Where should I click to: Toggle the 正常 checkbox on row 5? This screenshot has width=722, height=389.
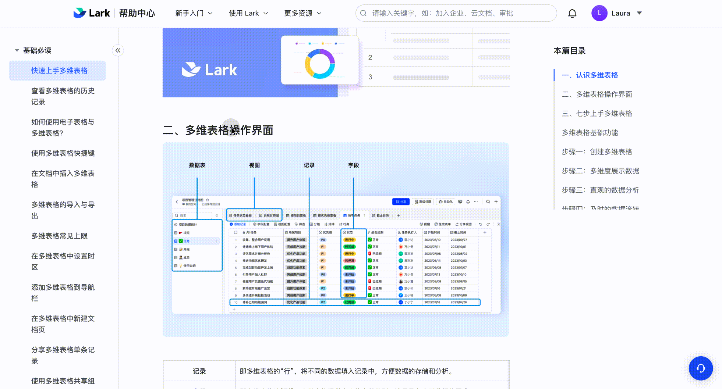click(369, 267)
